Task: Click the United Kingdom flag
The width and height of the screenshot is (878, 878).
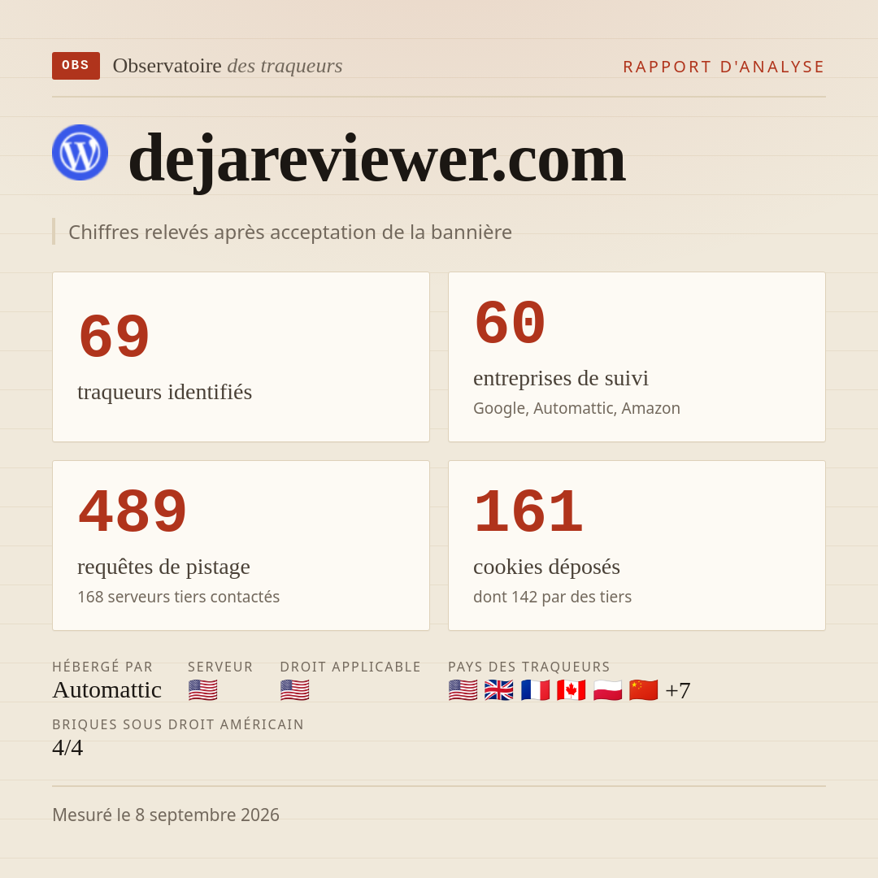Action: 499,690
